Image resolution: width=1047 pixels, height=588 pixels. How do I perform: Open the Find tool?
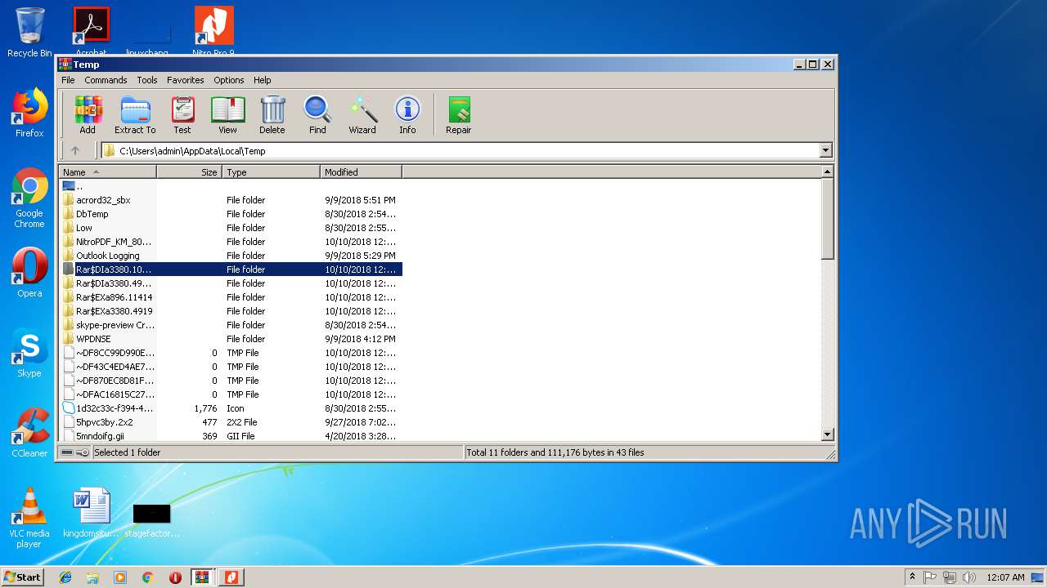coord(317,114)
